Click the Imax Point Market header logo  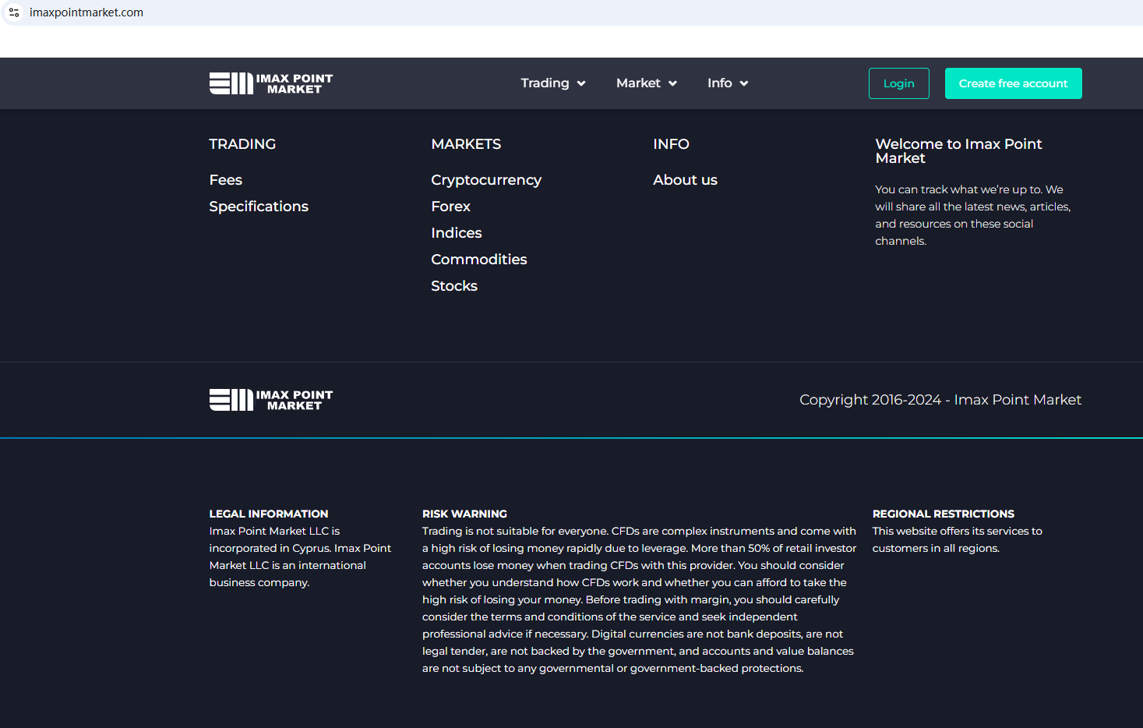pyautogui.click(x=270, y=83)
